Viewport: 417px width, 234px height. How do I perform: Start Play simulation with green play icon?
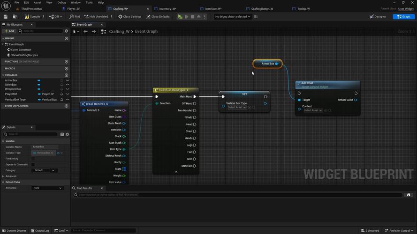point(180,16)
